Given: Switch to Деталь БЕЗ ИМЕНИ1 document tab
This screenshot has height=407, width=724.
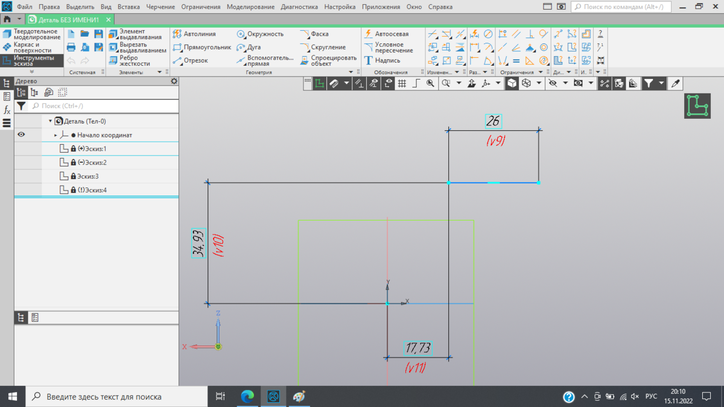Looking at the screenshot, I should (x=69, y=19).
